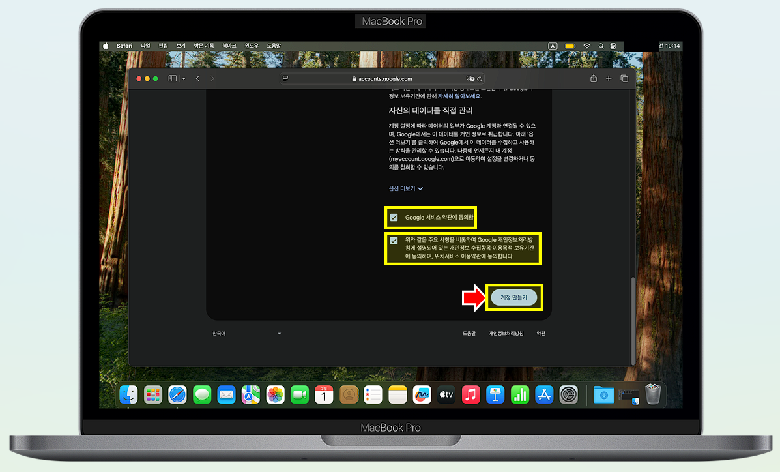Open Notes app in the Dock
The height and width of the screenshot is (472, 780).
(x=397, y=395)
